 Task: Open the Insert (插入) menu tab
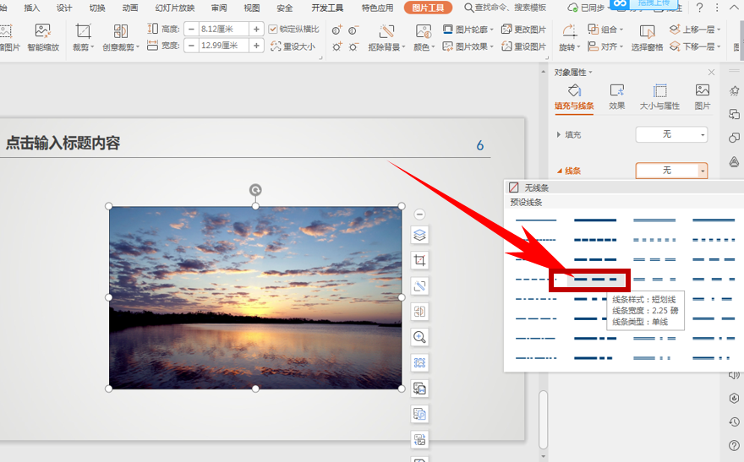tap(32, 8)
